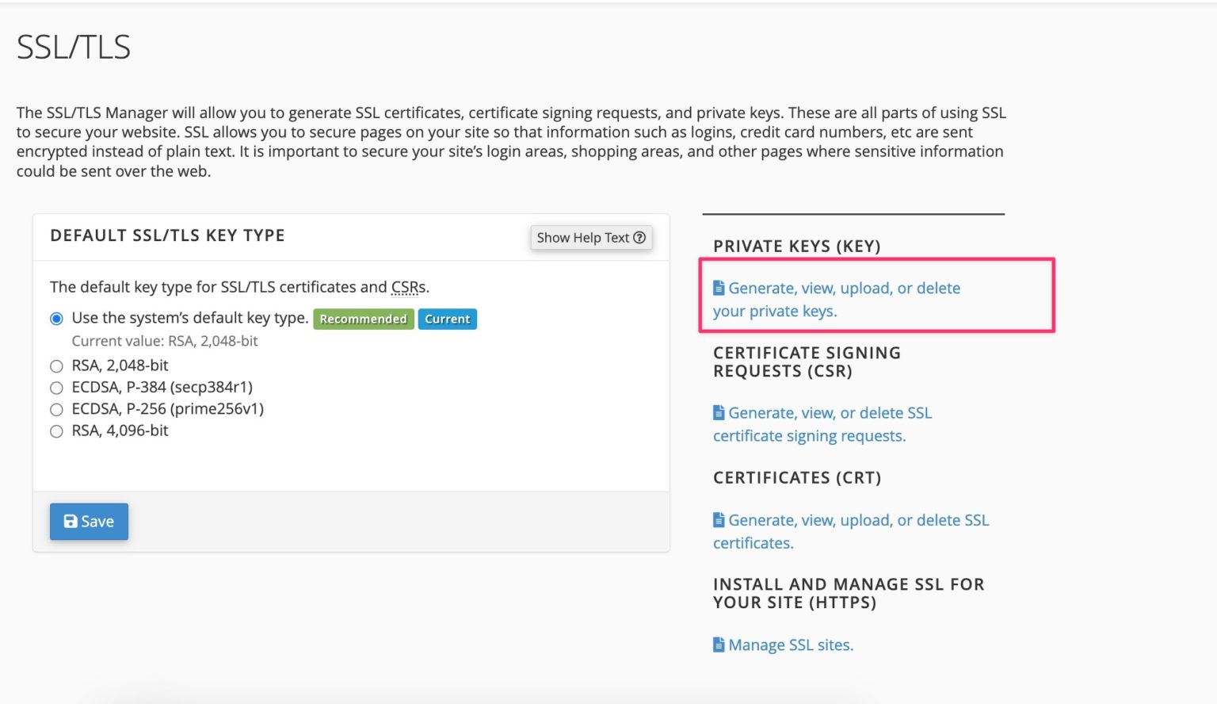This screenshot has width=1217, height=704.
Task: Open the generate or upload SSL certificates link
Action: tap(857, 521)
